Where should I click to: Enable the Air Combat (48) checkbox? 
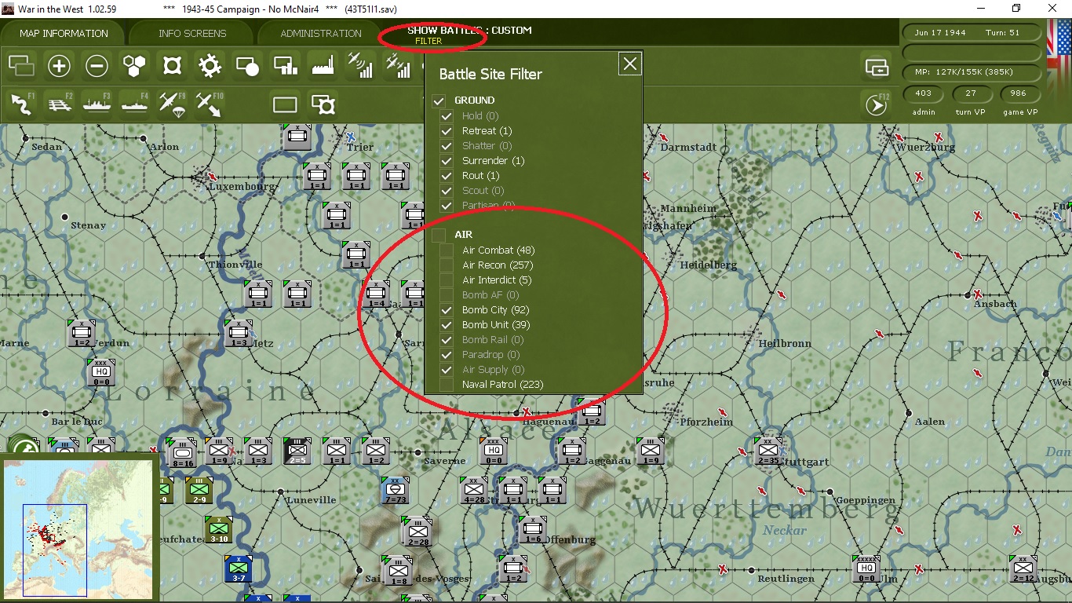point(447,250)
